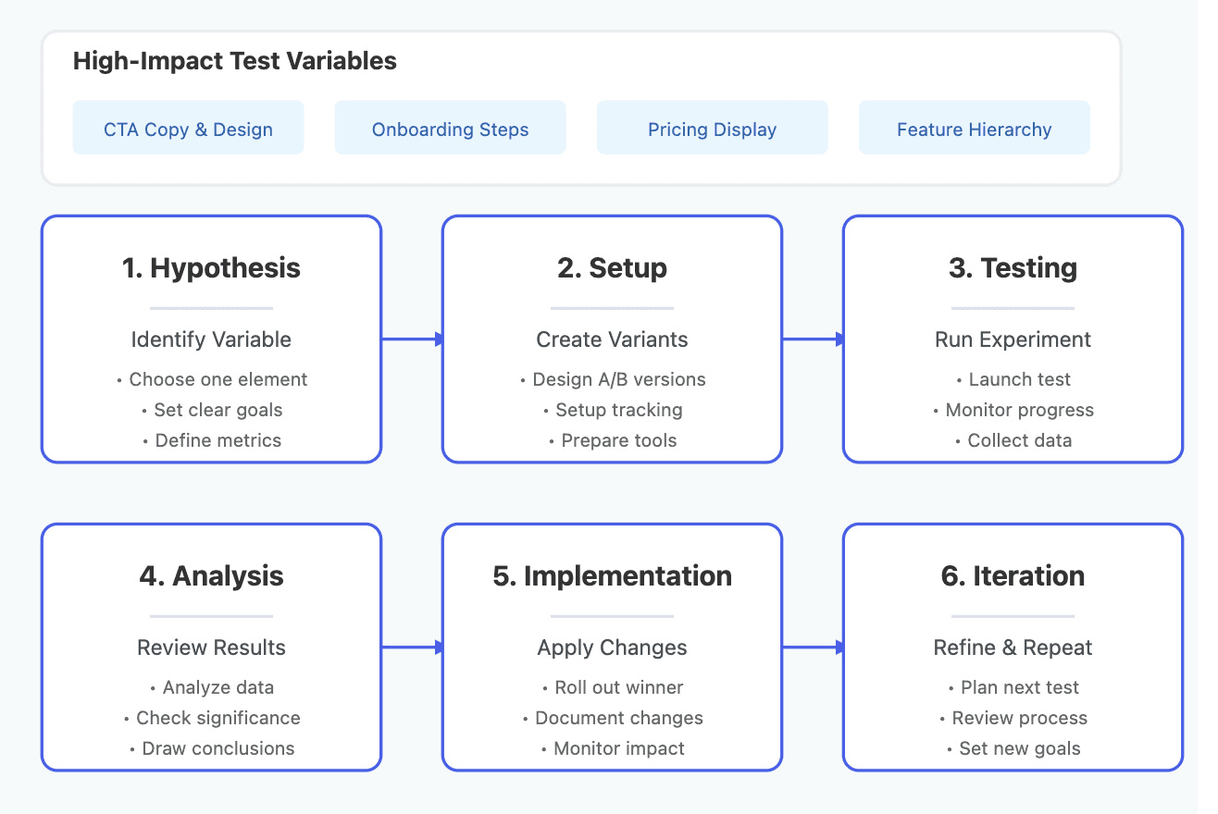
Task: Click the 'Plan next test' bullet
Action: (1013, 687)
